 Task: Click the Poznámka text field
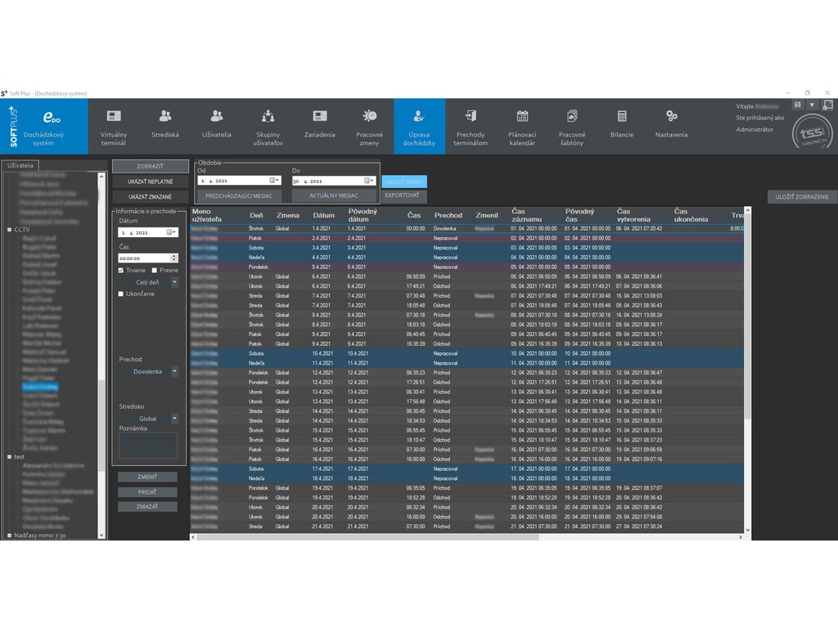148,445
